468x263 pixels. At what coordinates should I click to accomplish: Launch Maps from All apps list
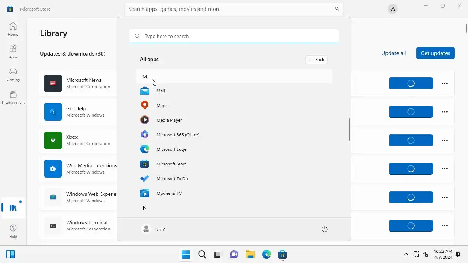coord(234,105)
